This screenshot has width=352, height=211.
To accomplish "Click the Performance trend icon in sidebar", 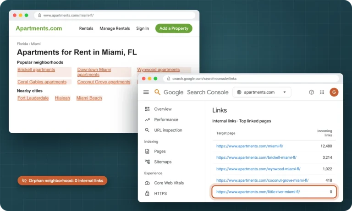I will pyautogui.click(x=147, y=120).
